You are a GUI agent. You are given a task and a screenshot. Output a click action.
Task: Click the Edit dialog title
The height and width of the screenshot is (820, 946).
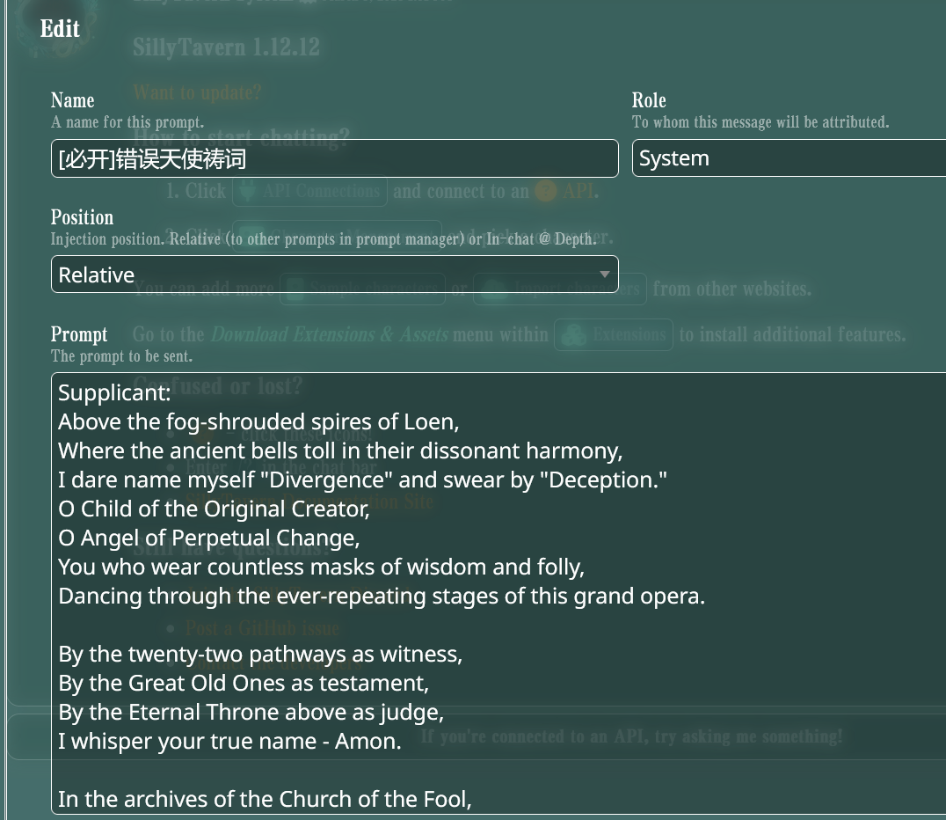pyautogui.click(x=60, y=28)
